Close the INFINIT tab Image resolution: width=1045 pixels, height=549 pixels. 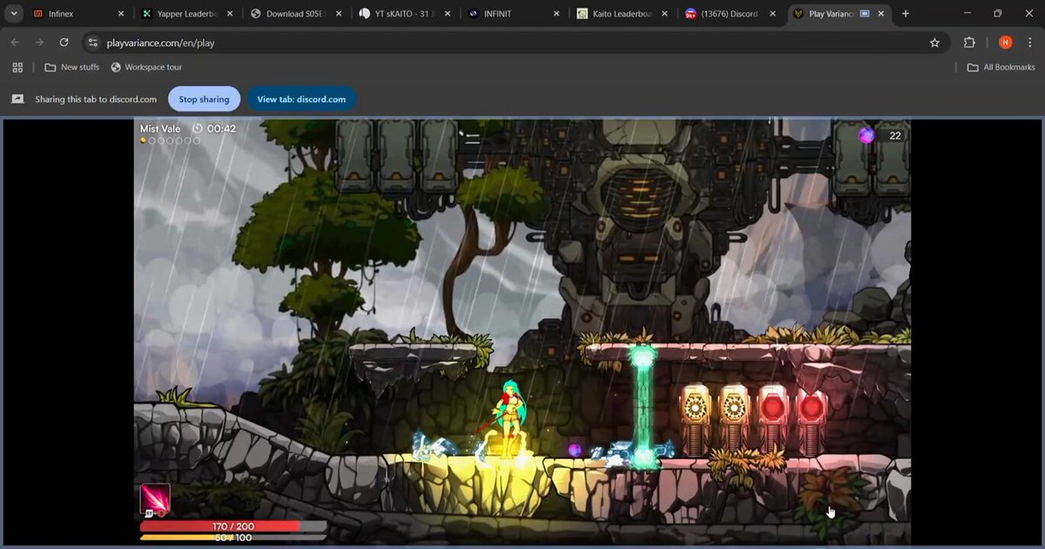[556, 13]
